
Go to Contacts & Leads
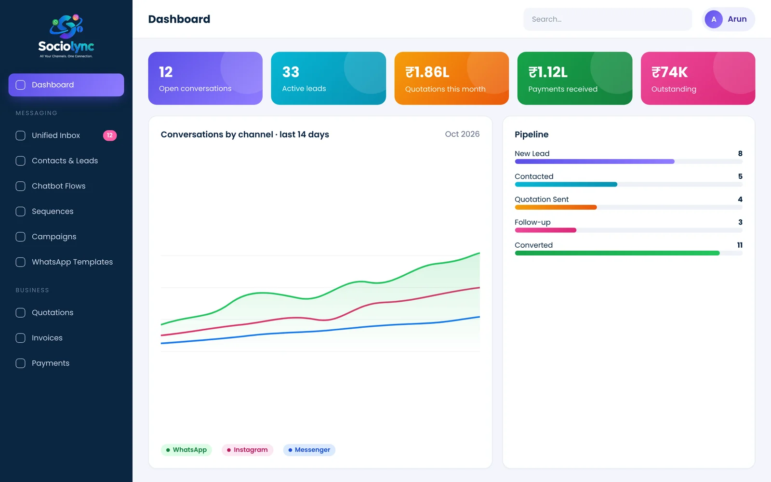pyautogui.click(x=66, y=161)
